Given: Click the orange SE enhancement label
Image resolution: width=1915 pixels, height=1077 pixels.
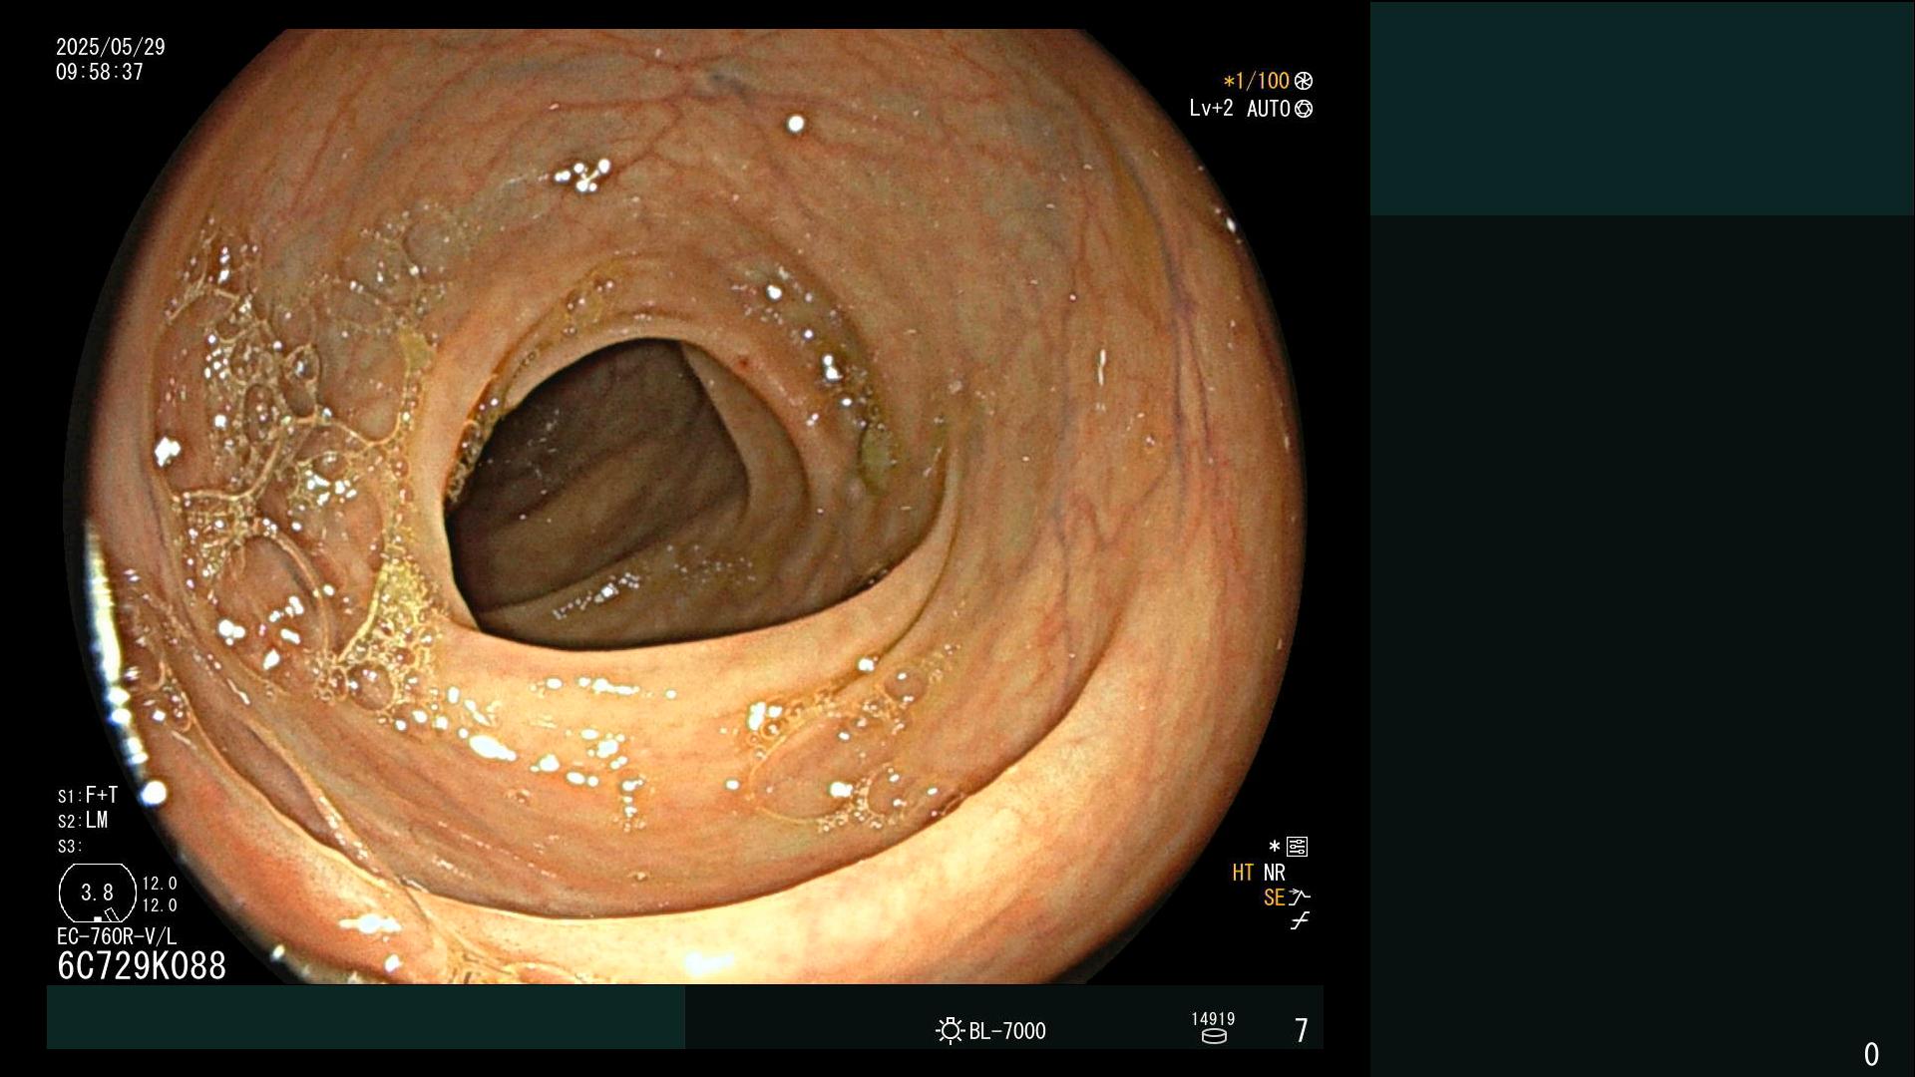Looking at the screenshot, I should (1274, 897).
